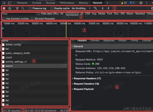153x112 pixels.
Task: Select the count request
Action: 35,57
